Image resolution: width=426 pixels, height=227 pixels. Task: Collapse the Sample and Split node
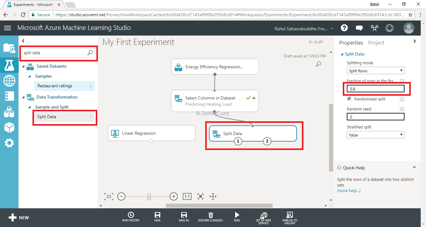coord(30,107)
